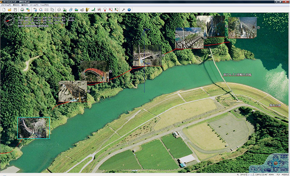The height and width of the screenshot is (176, 290).
Task: Click the wooden bridge photo thumbnail ⑥
Action: coord(72,91)
